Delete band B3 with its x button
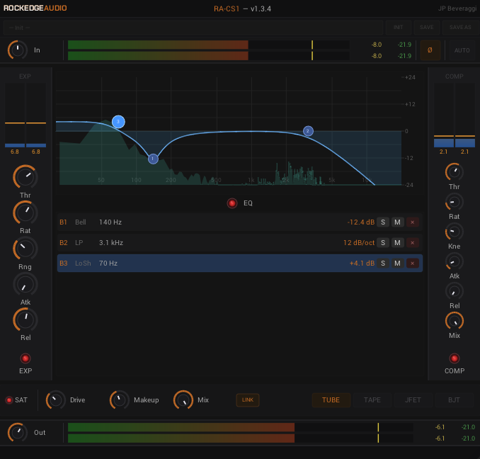Viewport: 480px width, 459px height. [412, 263]
